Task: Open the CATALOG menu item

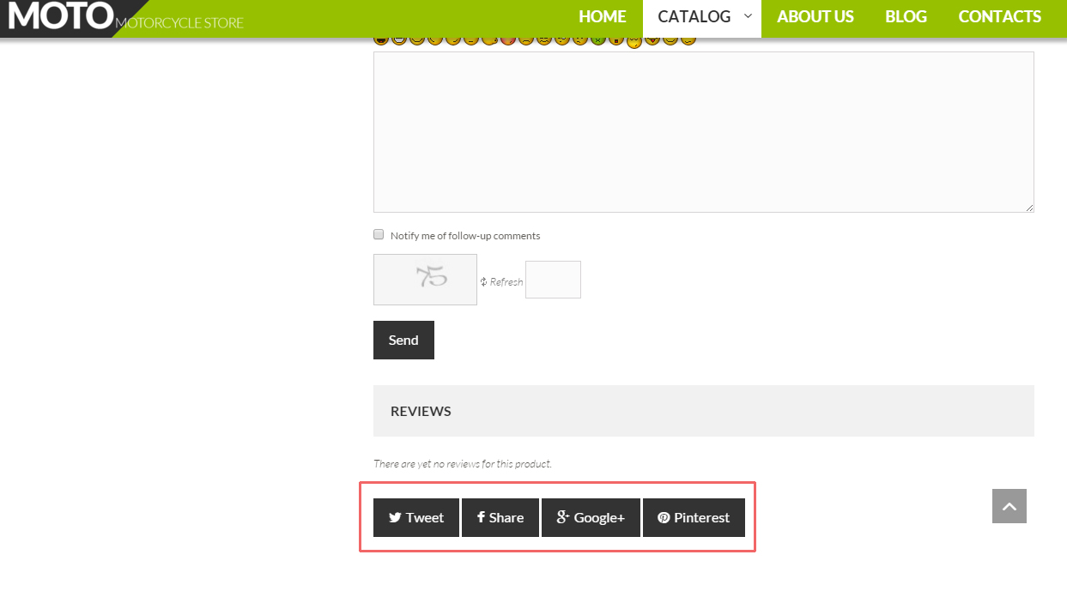Action: coord(694,16)
